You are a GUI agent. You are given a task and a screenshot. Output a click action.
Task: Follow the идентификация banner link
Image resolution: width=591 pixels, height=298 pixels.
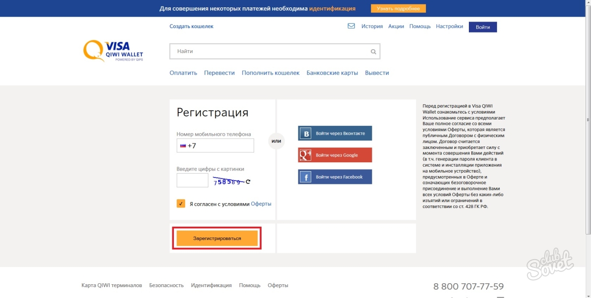(x=332, y=9)
